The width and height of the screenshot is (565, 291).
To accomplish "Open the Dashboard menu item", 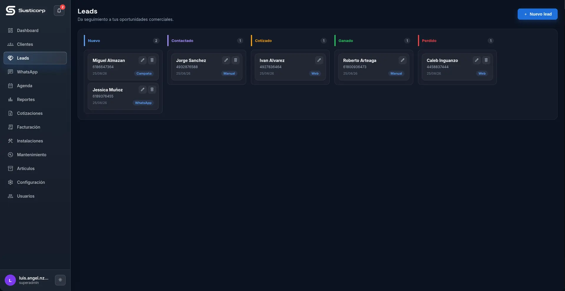I will [35, 31].
